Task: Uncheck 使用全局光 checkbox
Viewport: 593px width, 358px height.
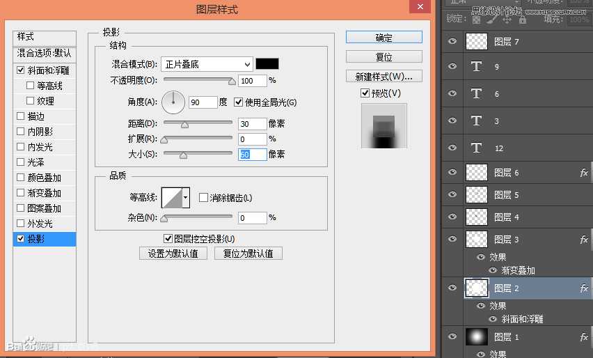Action: pyautogui.click(x=238, y=102)
